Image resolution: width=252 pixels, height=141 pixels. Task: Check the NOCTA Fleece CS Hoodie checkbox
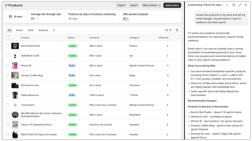point(7,135)
